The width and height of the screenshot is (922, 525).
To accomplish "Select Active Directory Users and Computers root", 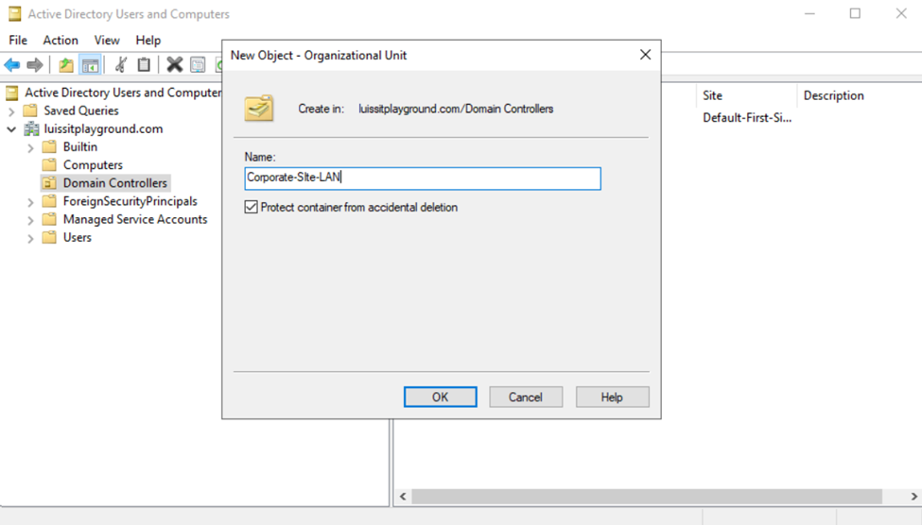I will tap(122, 93).
